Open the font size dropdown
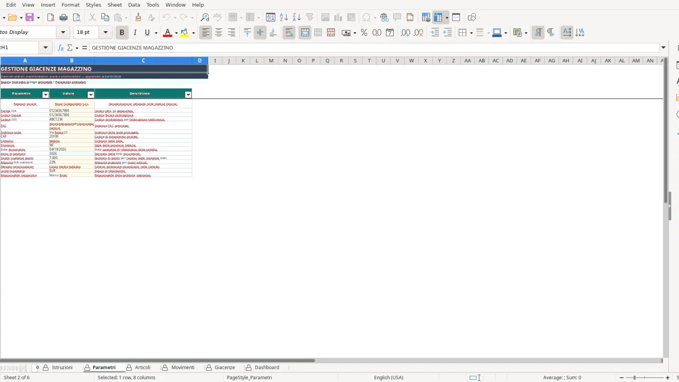The width and height of the screenshot is (679, 382). click(x=105, y=33)
